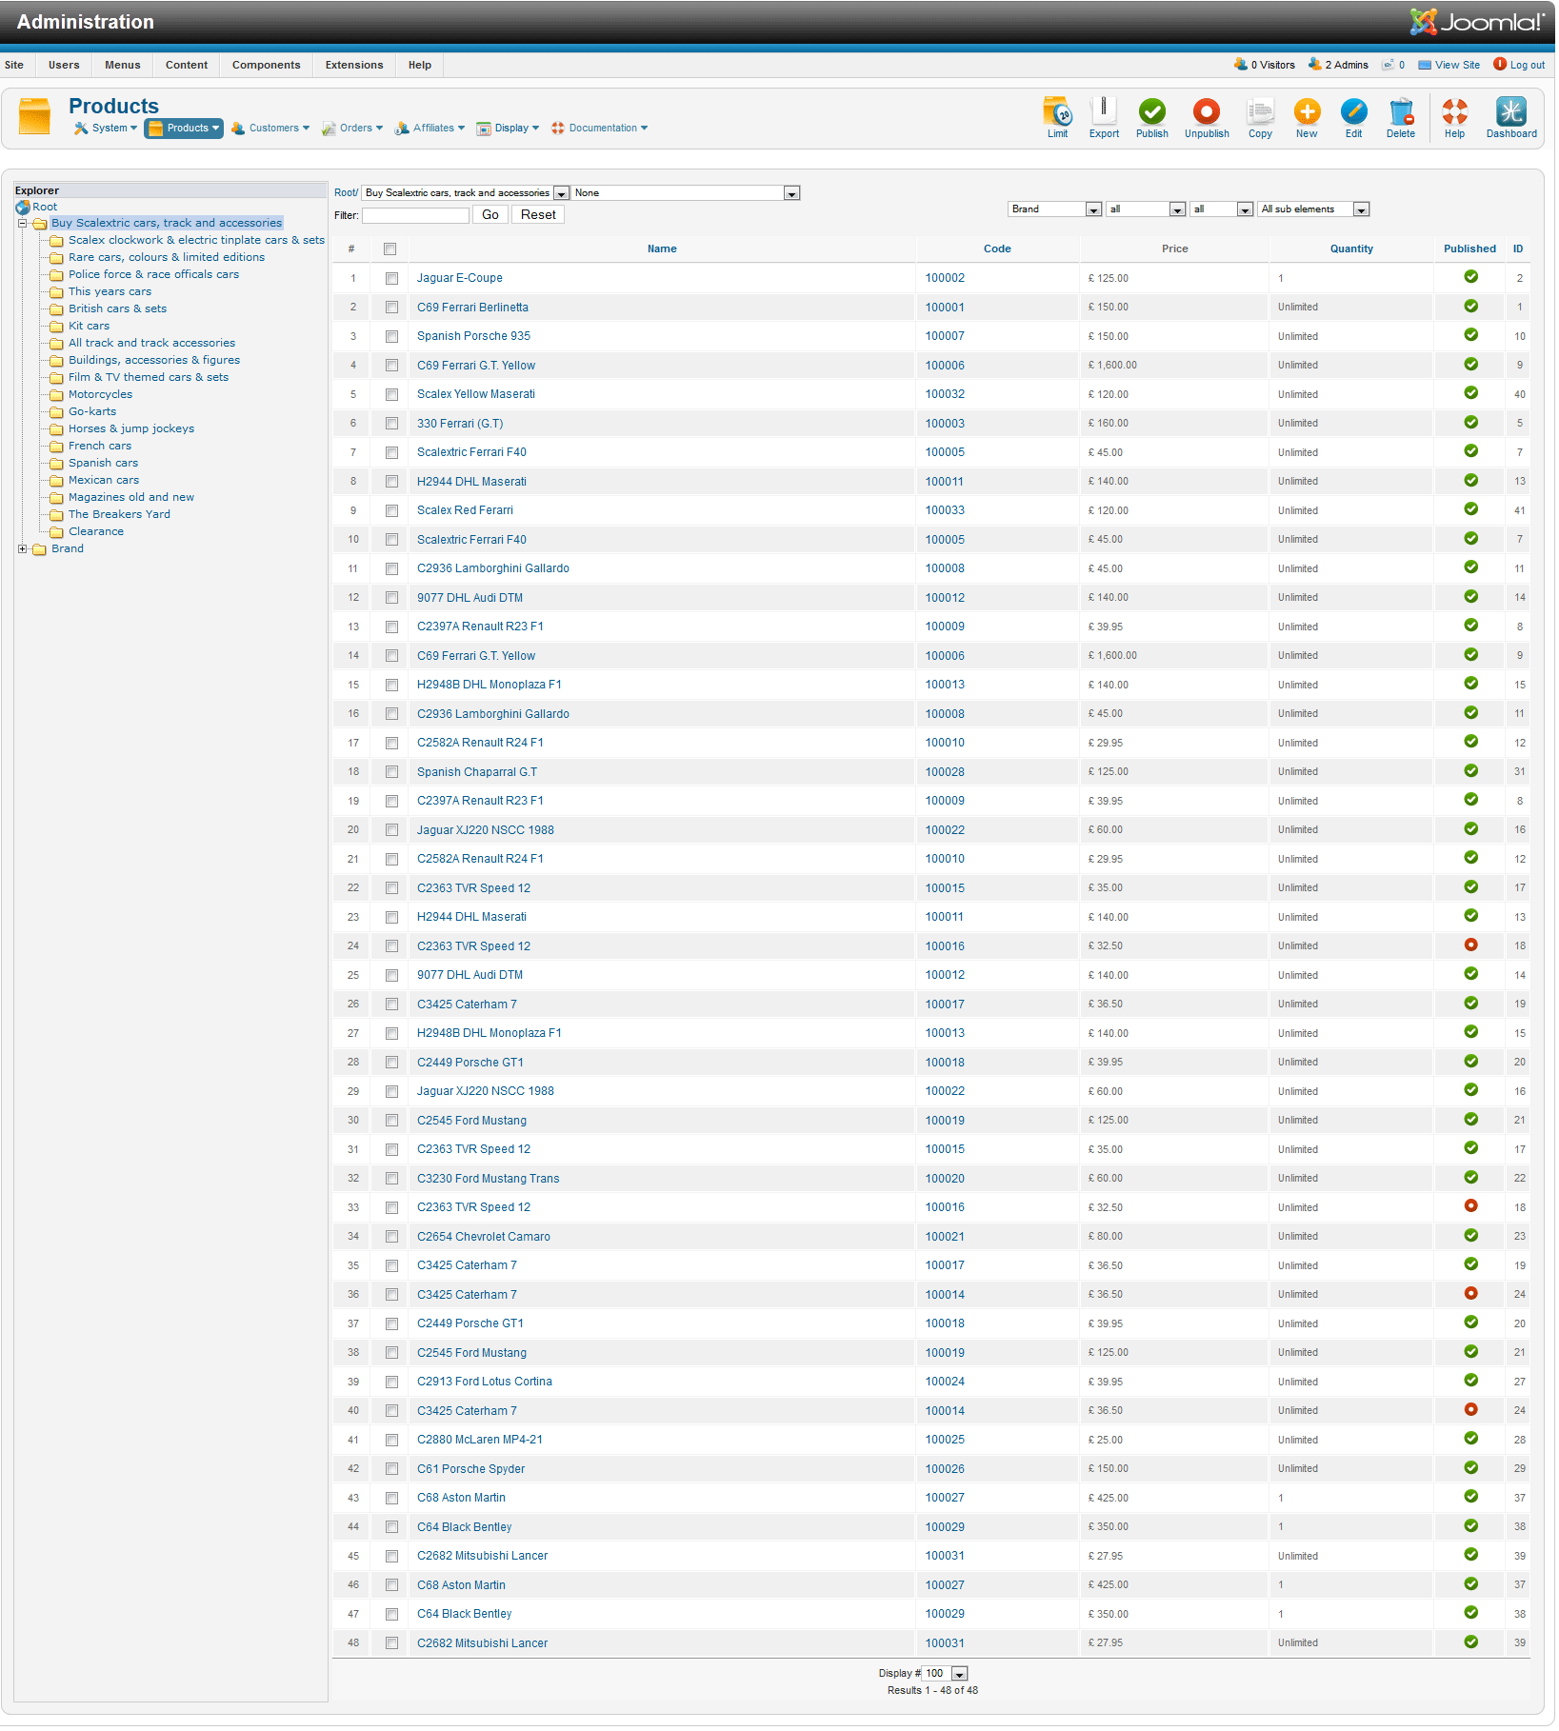Toggle published status of Jaguar E-Coupe
The width and height of the screenshot is (1559, 1731).
pos(1470,277)
